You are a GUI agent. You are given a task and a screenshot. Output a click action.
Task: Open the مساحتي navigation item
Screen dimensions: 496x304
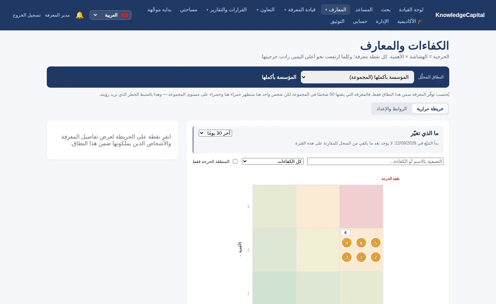pos(188,10)
